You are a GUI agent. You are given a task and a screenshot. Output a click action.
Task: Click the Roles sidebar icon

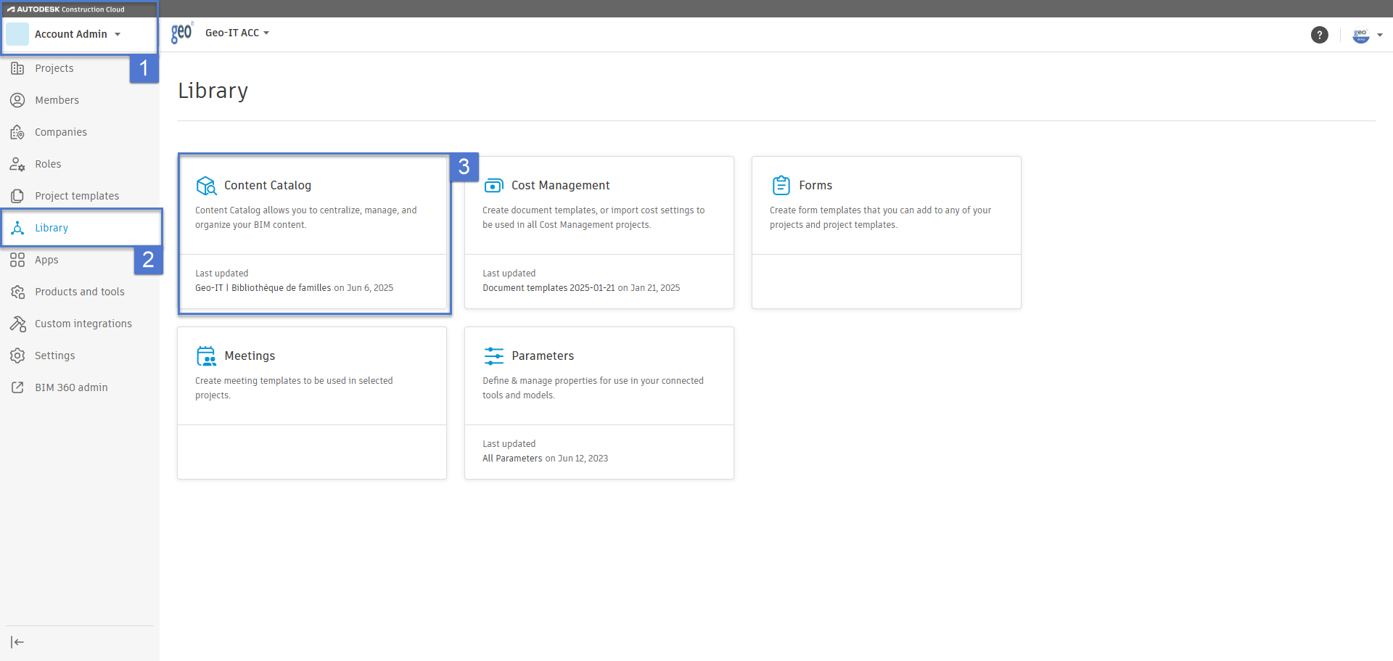[x=17, y=164]
